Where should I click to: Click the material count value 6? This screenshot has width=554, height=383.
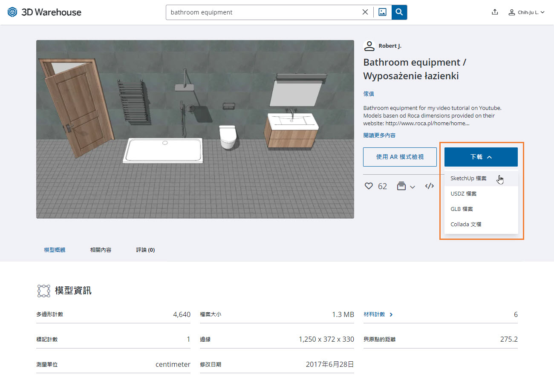click(x=516, y=314)
